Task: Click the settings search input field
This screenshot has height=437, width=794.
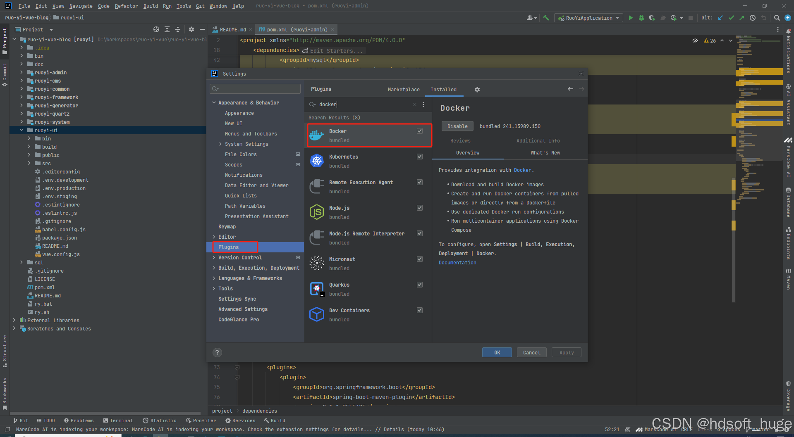Action: [255, 89]
